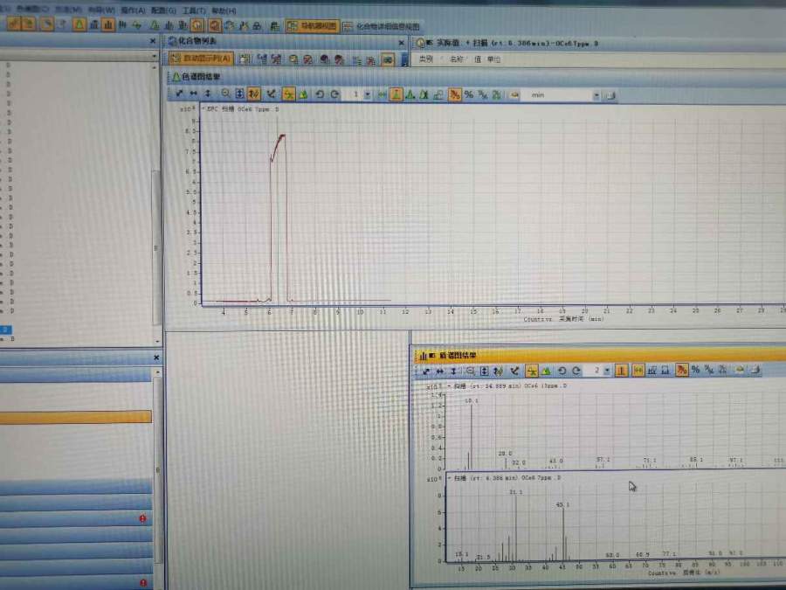Click the redo zoom arrow in chromatogram toolbar
The width and height of the screenshot is (786, 590).
tap(334, 94)
